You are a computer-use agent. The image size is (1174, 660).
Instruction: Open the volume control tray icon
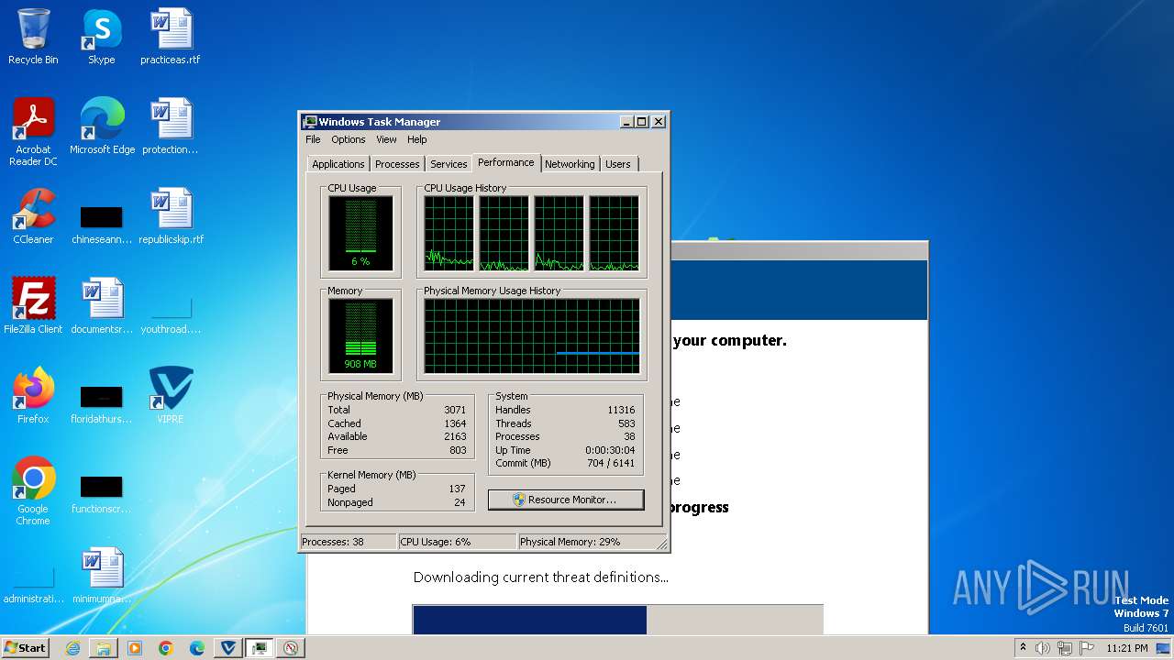click(1043, 648)
